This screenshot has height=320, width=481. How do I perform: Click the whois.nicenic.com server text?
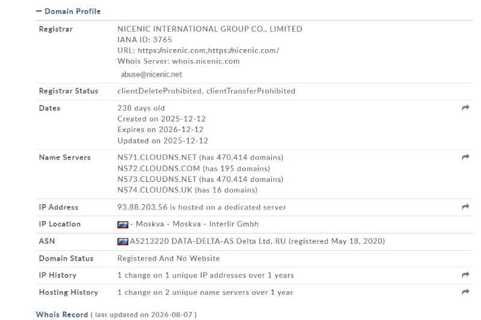click(x=206, y=61)
